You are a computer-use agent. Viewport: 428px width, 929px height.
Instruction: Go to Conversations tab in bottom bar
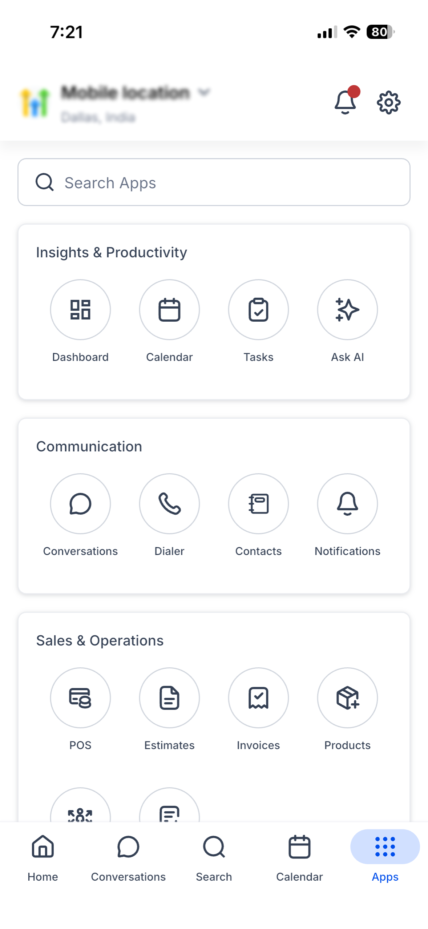[128, 858]
